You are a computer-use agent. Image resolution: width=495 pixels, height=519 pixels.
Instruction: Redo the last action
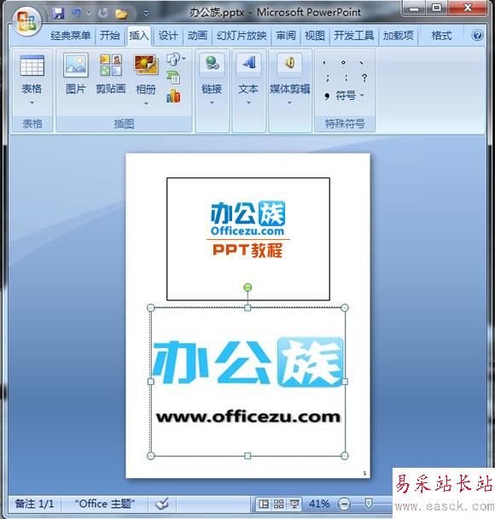pyautogui.click(x=103, y=13)
